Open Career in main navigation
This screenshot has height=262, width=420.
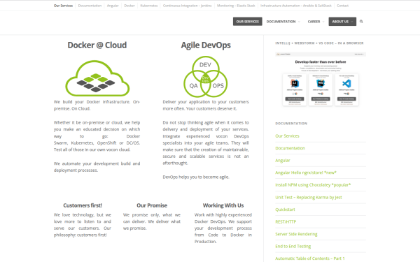point(314,22)
